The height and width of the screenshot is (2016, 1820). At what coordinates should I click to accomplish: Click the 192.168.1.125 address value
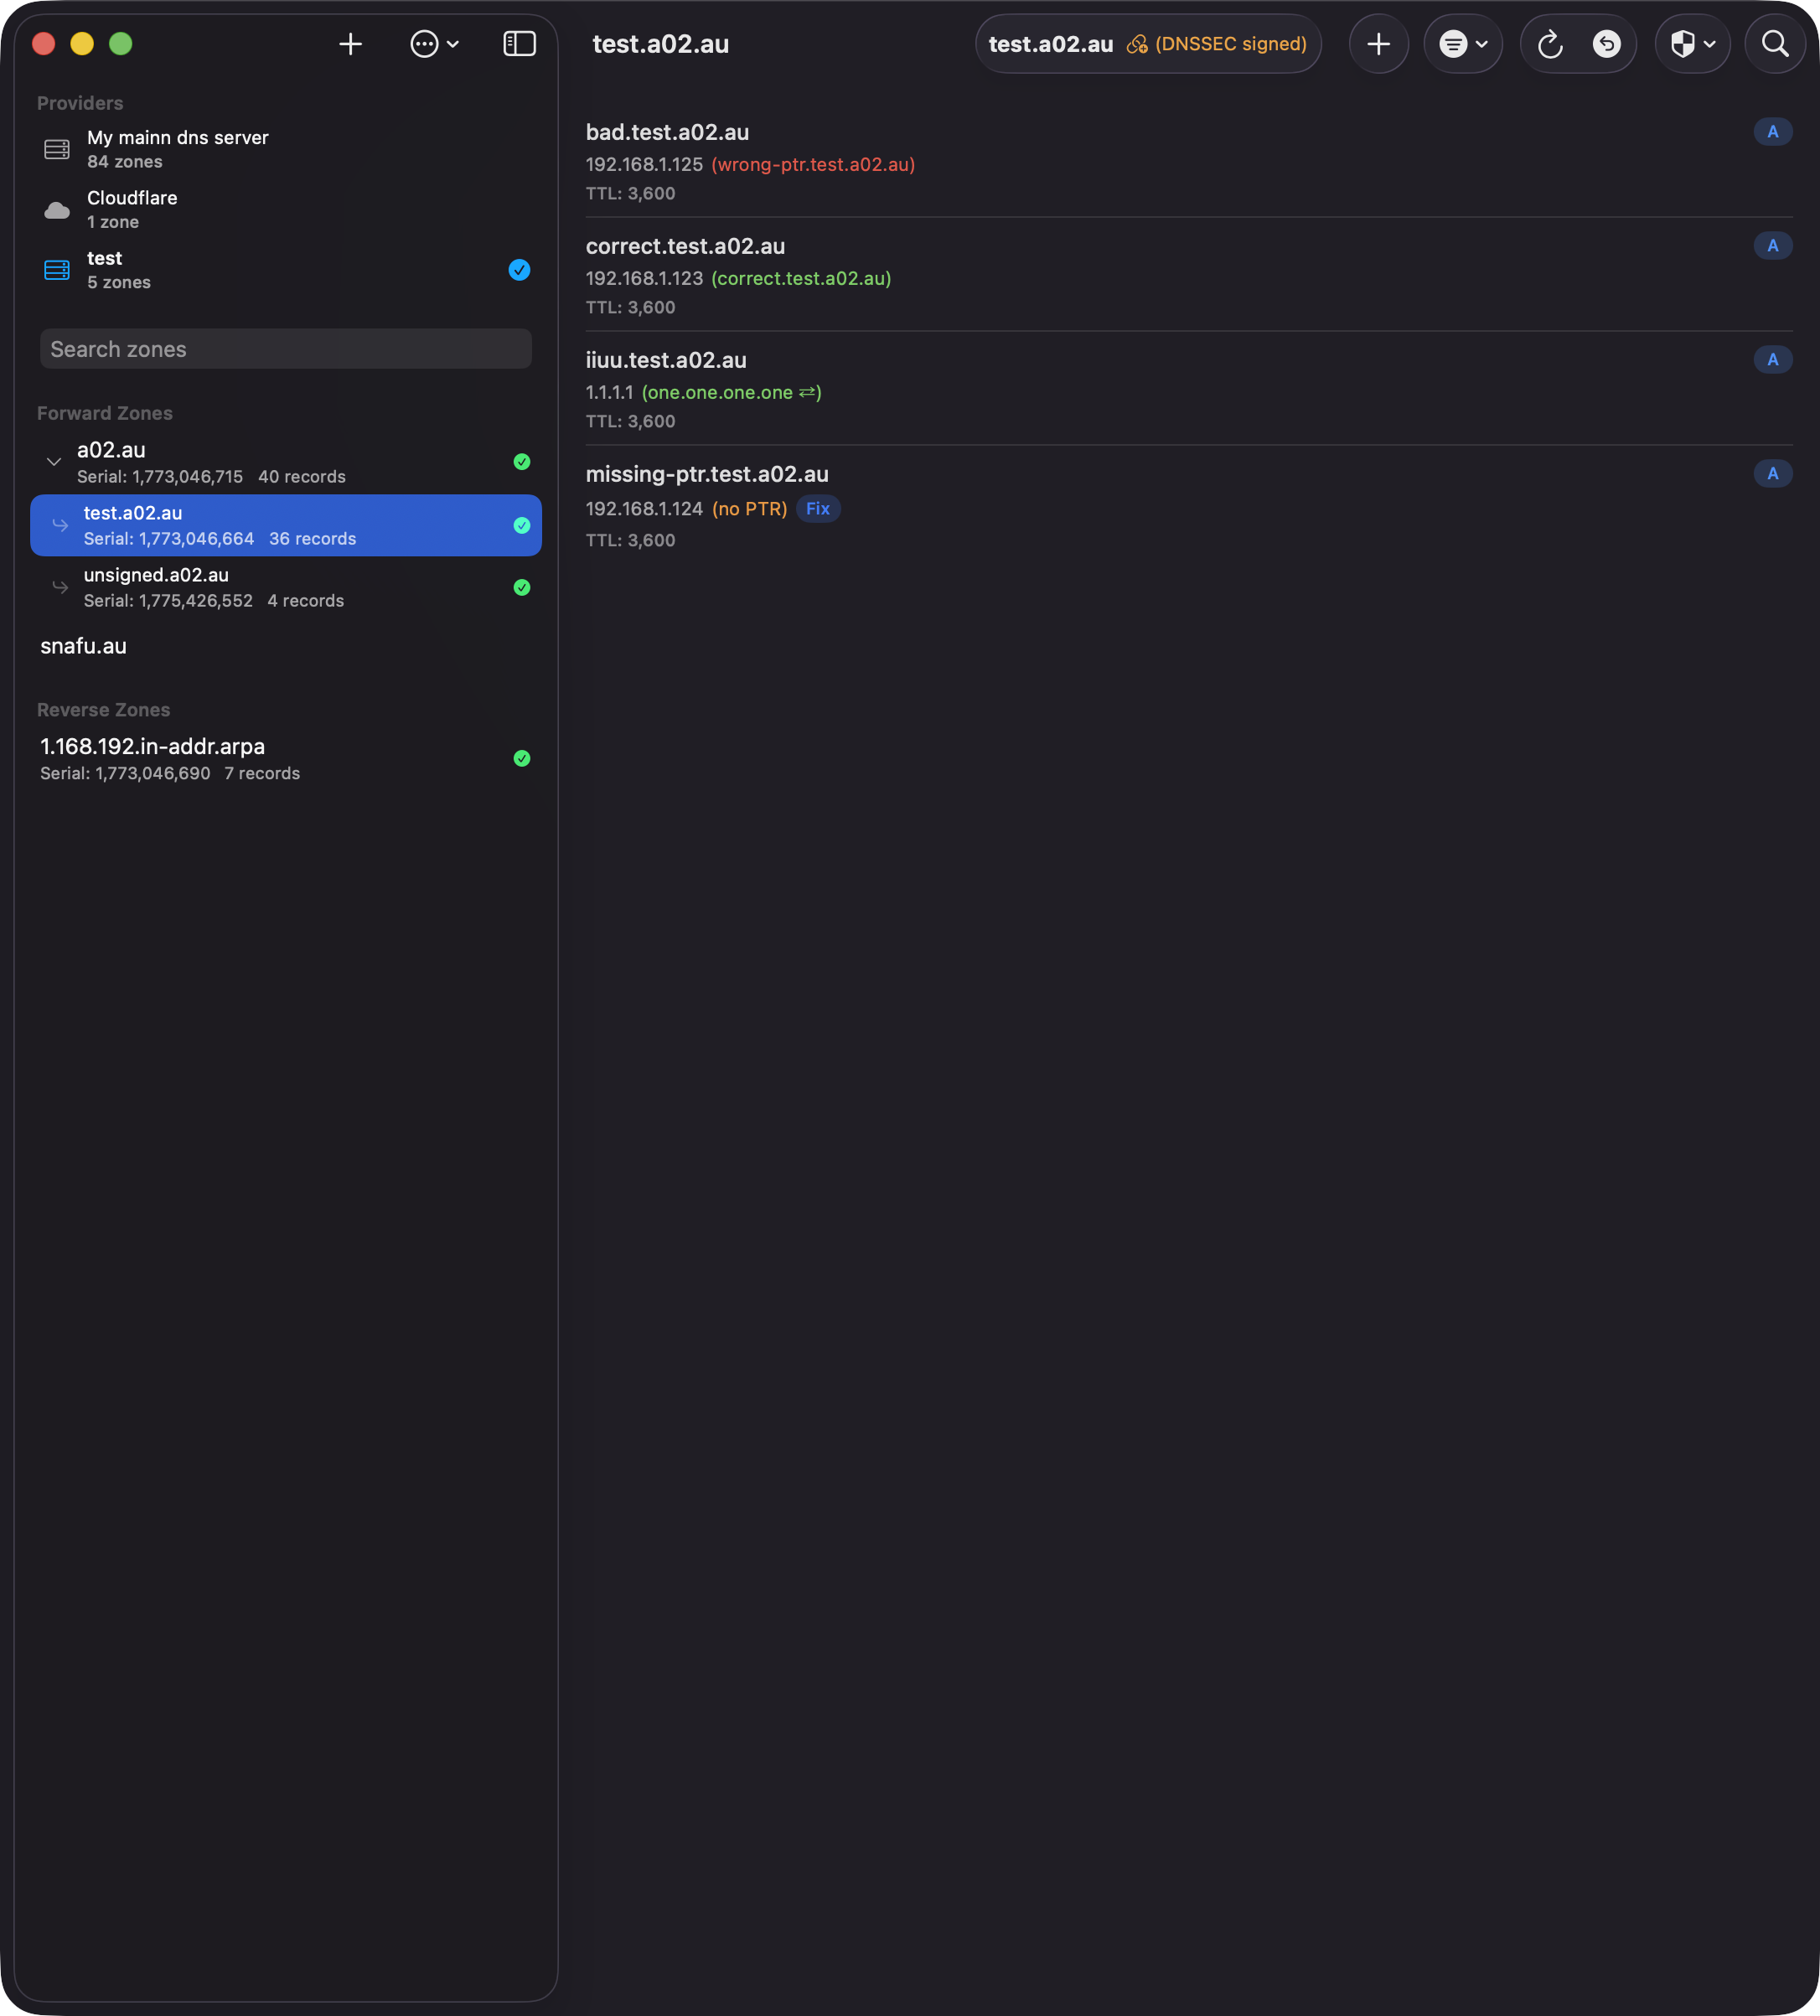point(644,164)
